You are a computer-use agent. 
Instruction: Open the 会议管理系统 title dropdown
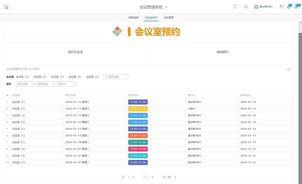(153, 7)
